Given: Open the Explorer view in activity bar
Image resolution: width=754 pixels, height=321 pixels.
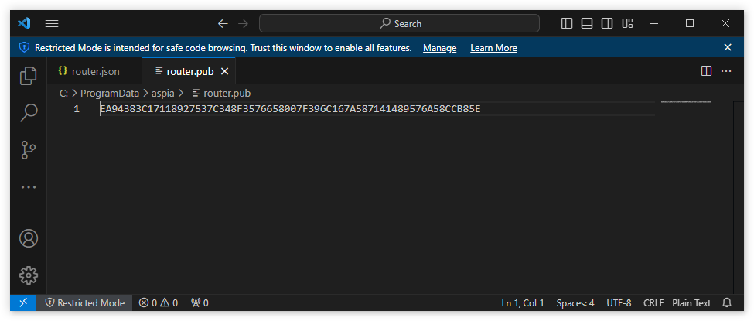Looking at the screenshot, I should pos(29,75).
